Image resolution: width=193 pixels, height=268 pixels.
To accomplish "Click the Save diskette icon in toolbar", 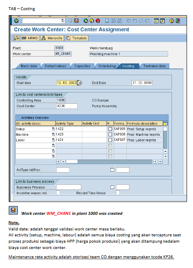I will [x=76, y=21].
